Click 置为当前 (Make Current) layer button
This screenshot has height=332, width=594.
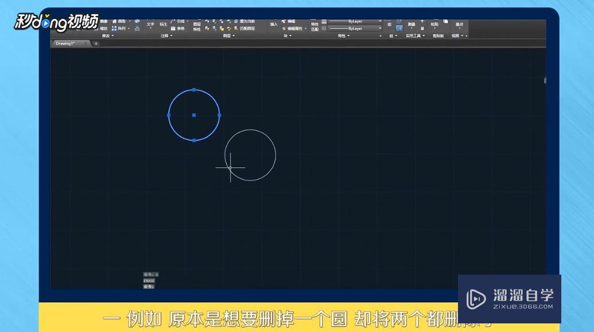pos(244,21)
